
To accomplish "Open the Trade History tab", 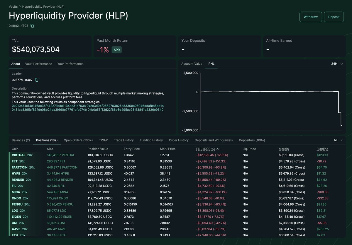I will 123,140.
